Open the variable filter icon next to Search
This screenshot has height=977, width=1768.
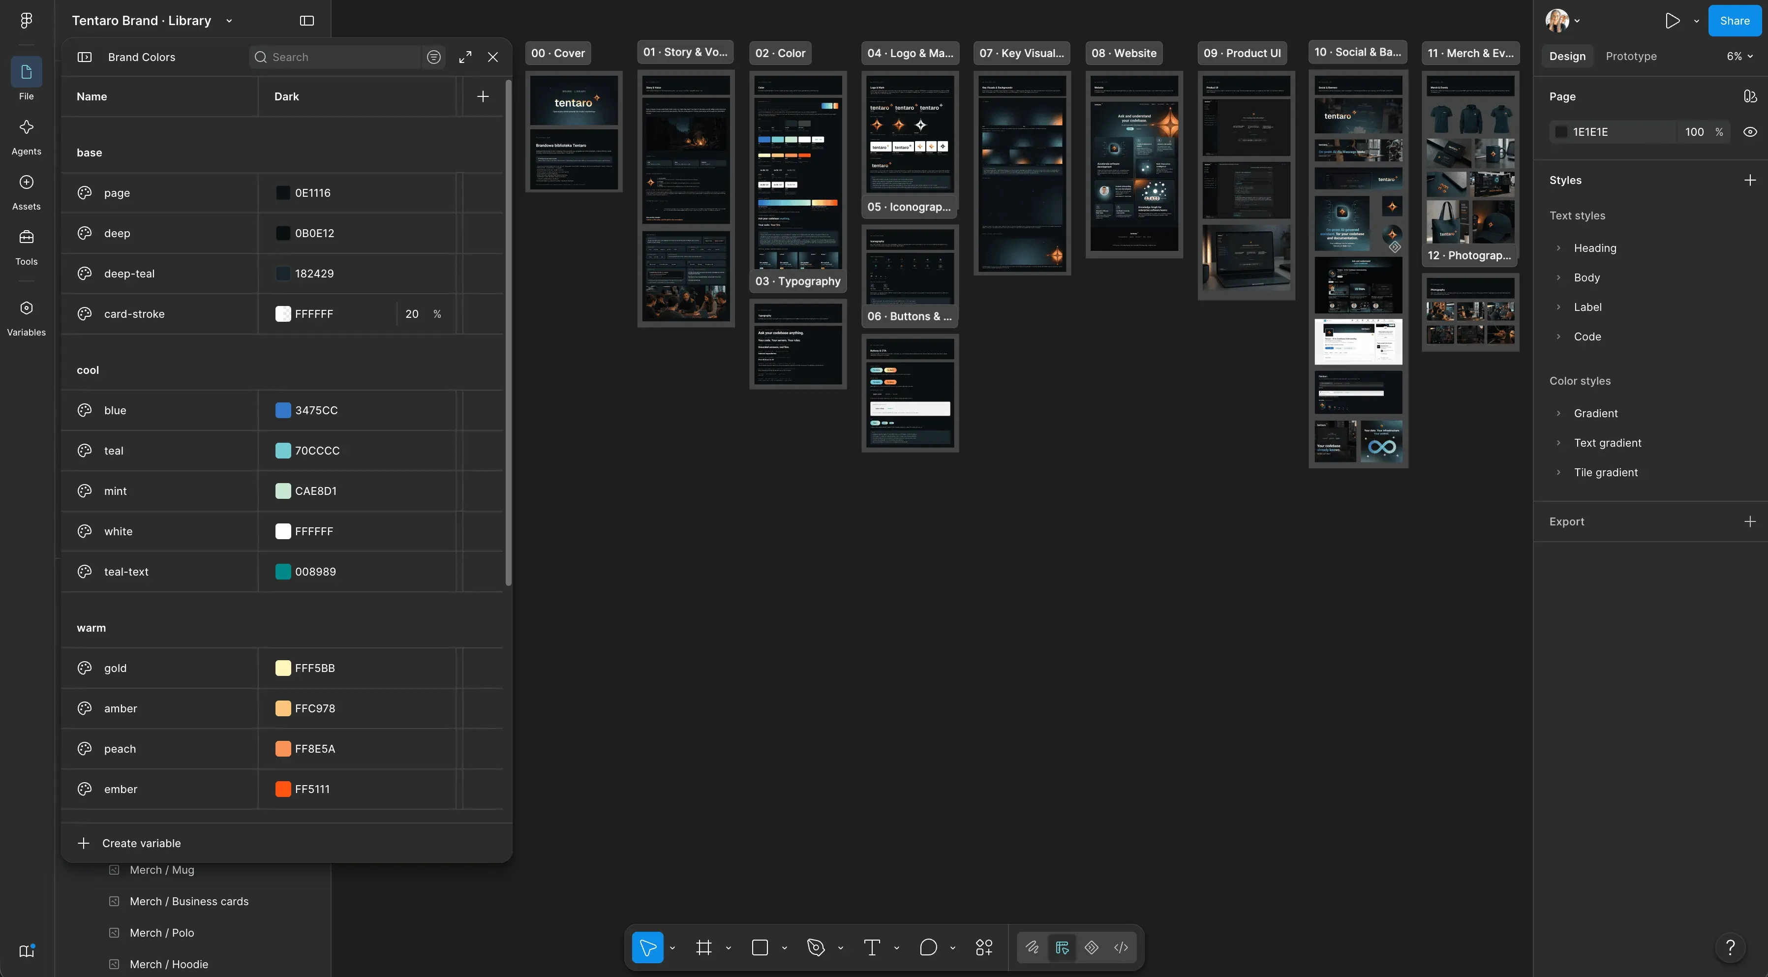[434, 57]
